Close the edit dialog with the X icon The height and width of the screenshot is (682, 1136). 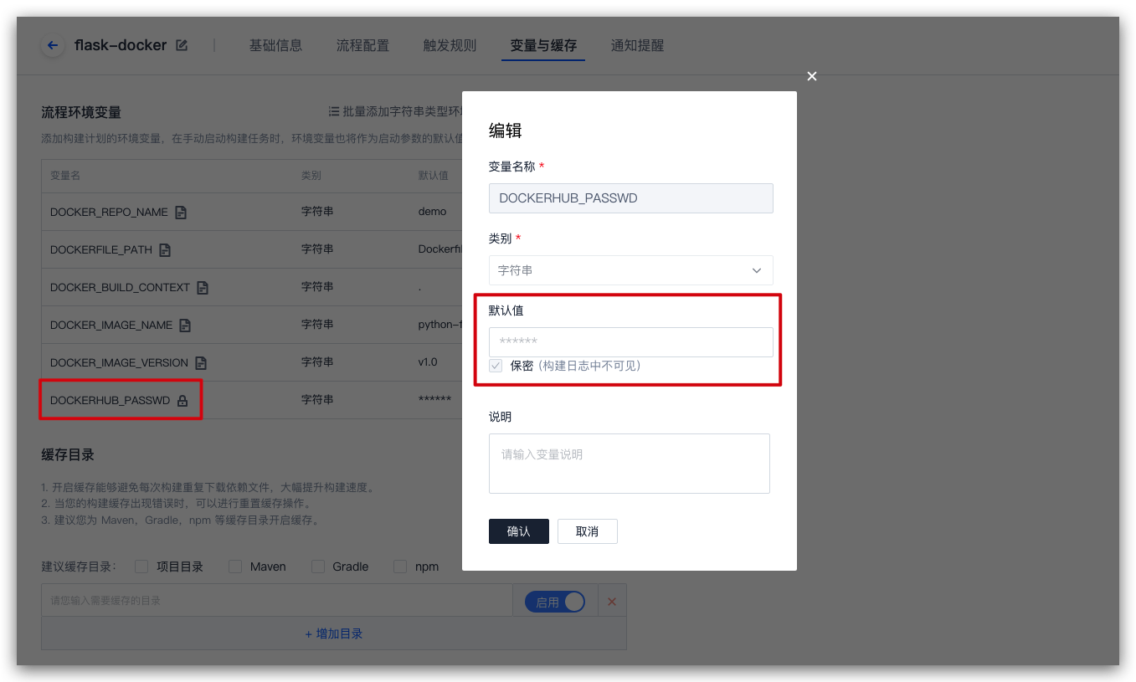811,76
